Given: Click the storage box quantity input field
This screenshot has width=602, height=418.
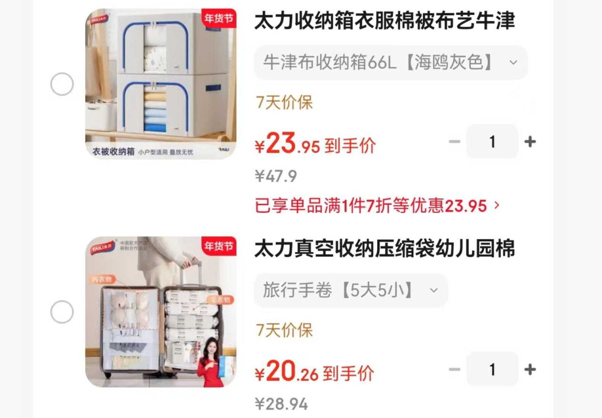Looking at the screenshot, I should (x=492, y=141).
